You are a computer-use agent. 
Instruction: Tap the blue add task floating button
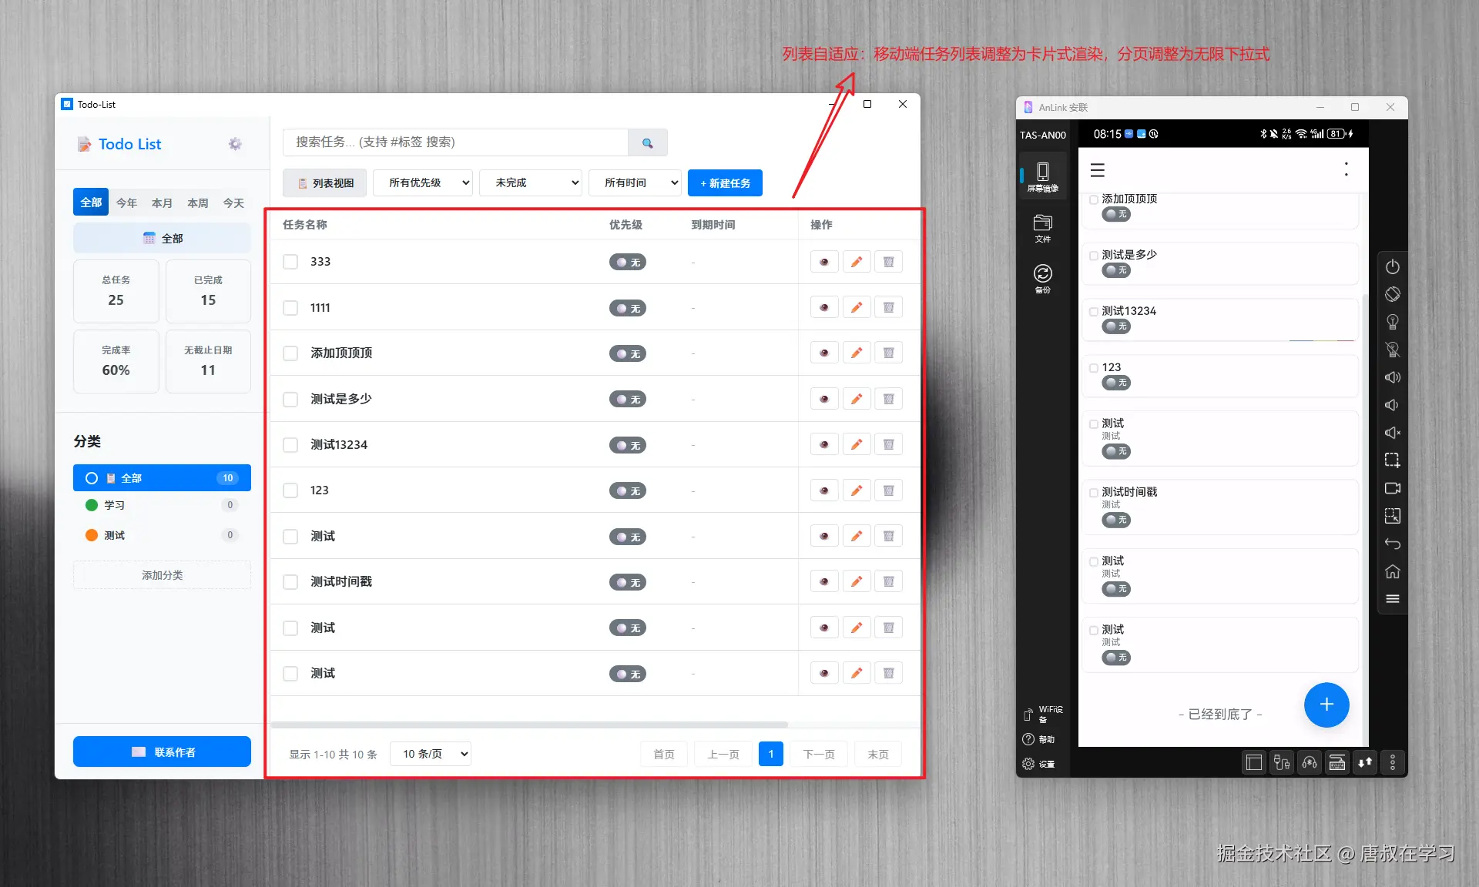(1326, 705)
